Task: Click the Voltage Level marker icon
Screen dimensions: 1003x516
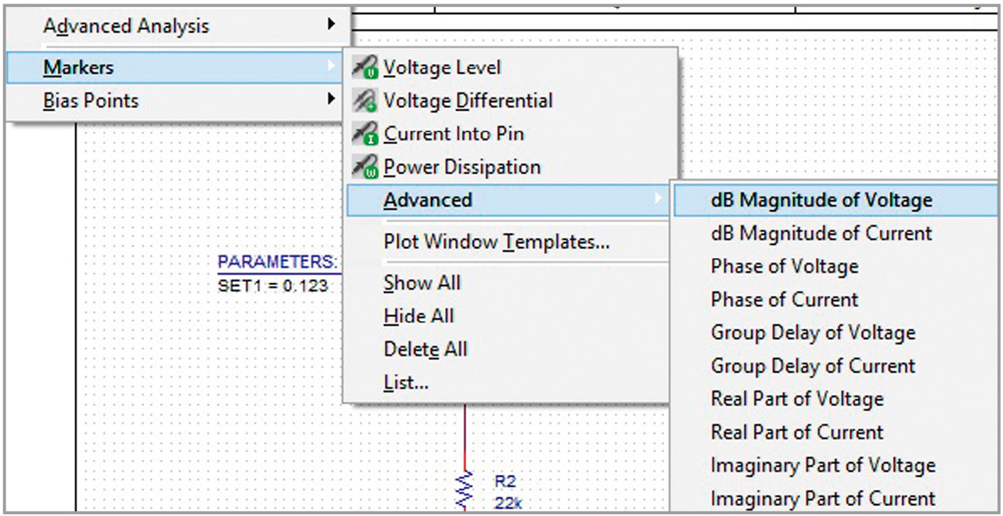Action: tap(366, 68)
